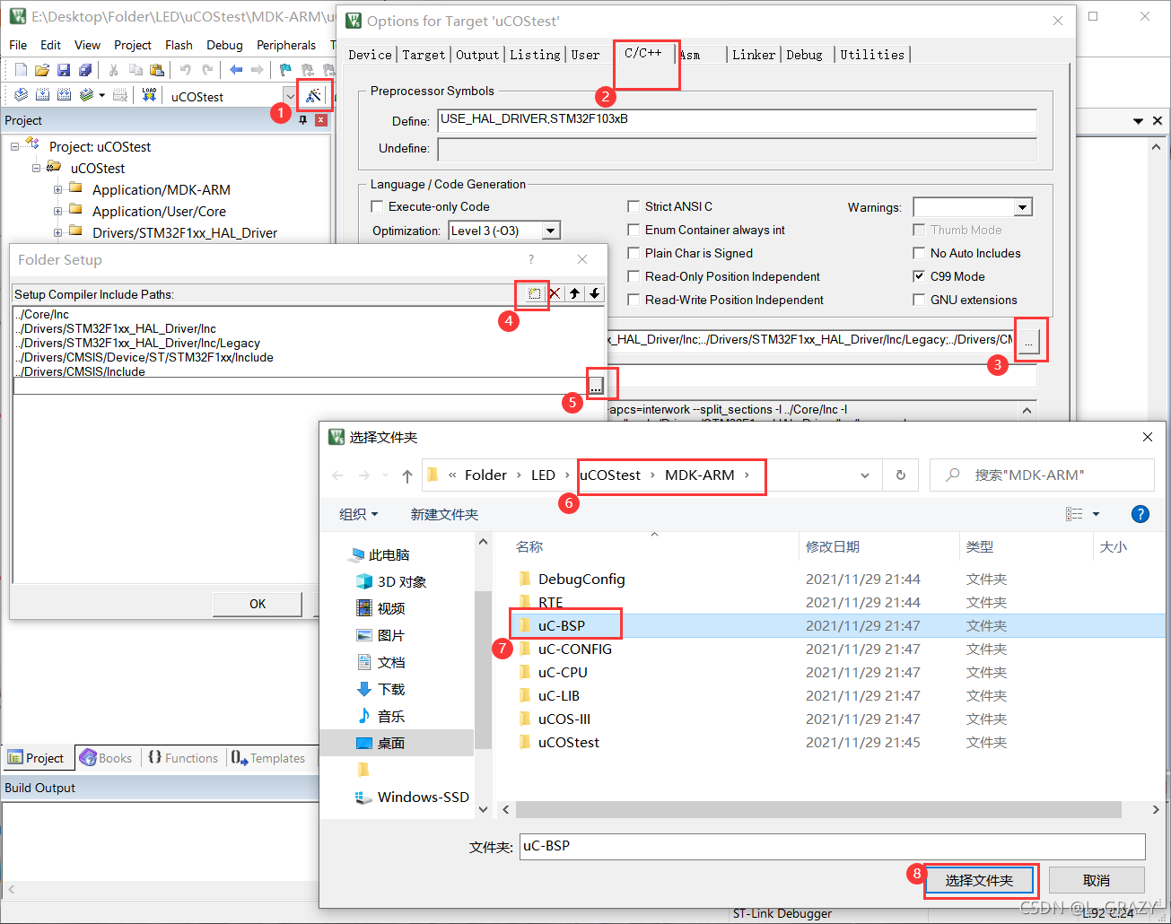Image resolution: width=1171 pixels, height=924 pixels.
Task: Refresh the folder dialog location
Action: click(901, 475)
